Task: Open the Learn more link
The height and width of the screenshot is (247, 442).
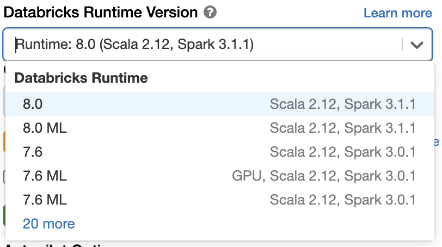Action: coord(397,13)
